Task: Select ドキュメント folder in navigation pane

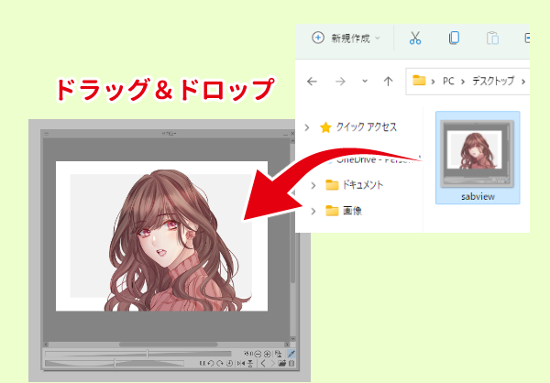Action: 362,184
